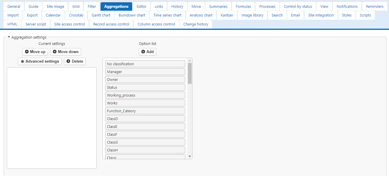
Task: Select "Status" in the option list
Action: 145,87
